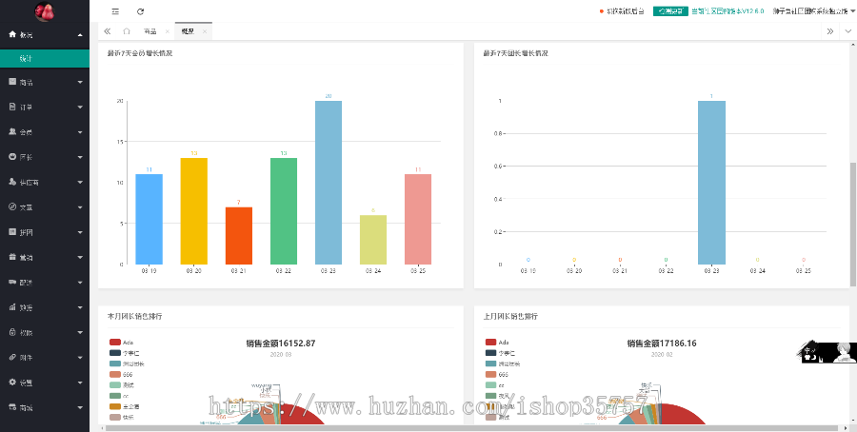Click the green 检测更新 button
This screenshot has width=857, height=432.
[x=670, y=10]
